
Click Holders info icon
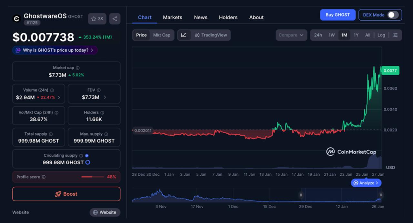[x=102, y=113]
